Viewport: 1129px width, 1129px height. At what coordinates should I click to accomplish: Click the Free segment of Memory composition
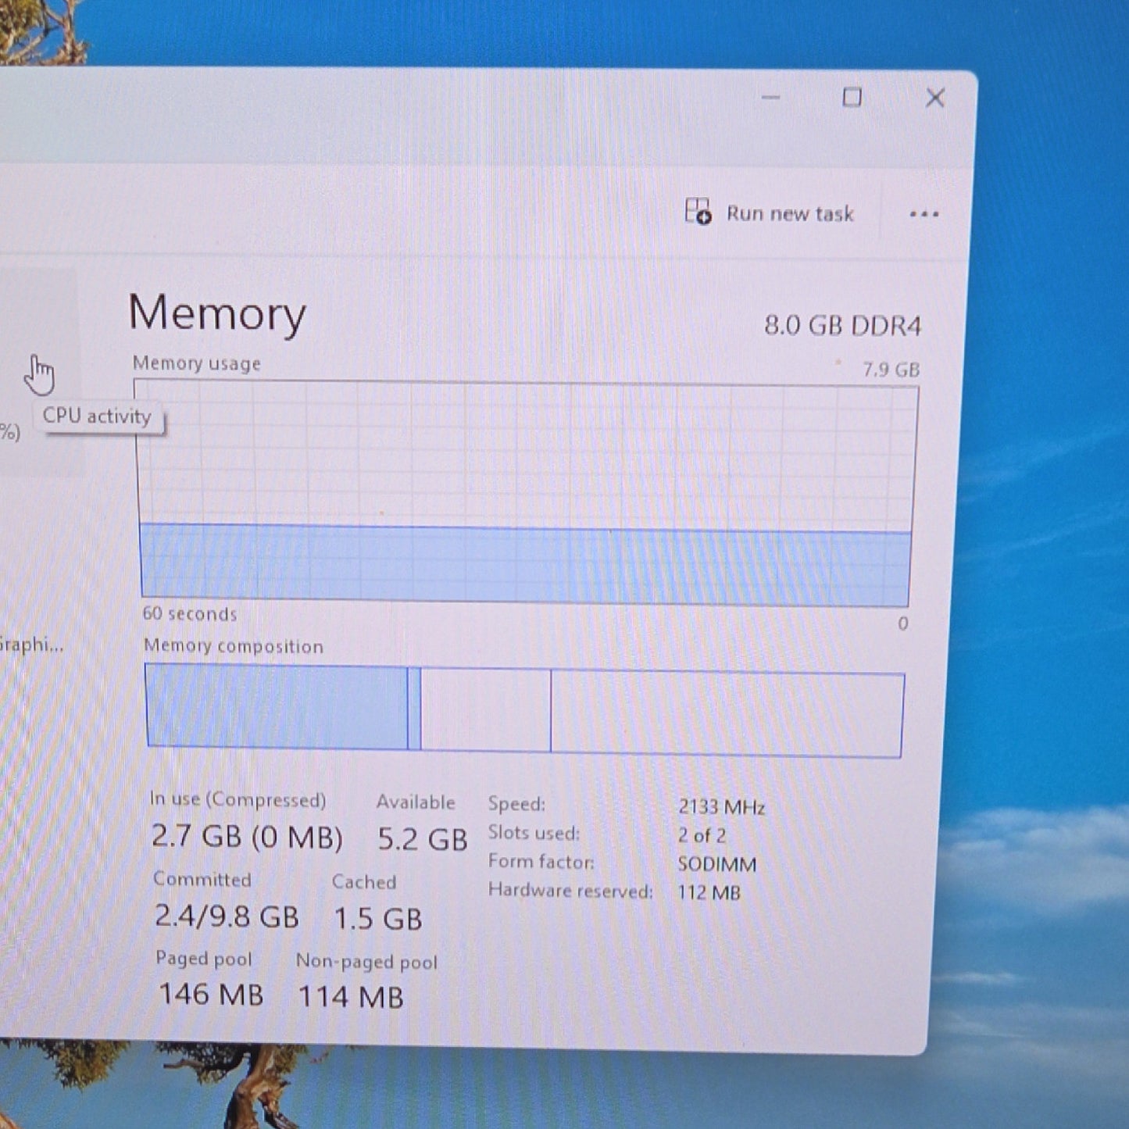pyautogui.click(x=727, y=714)
